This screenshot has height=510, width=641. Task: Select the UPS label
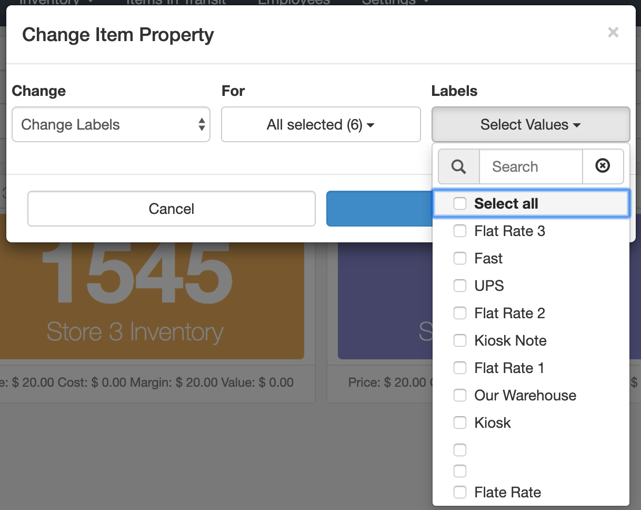459,286
